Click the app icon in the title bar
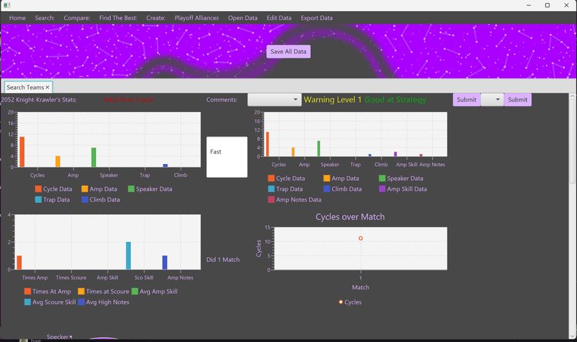This screenshot has width=577, height=342. (6, 5)
